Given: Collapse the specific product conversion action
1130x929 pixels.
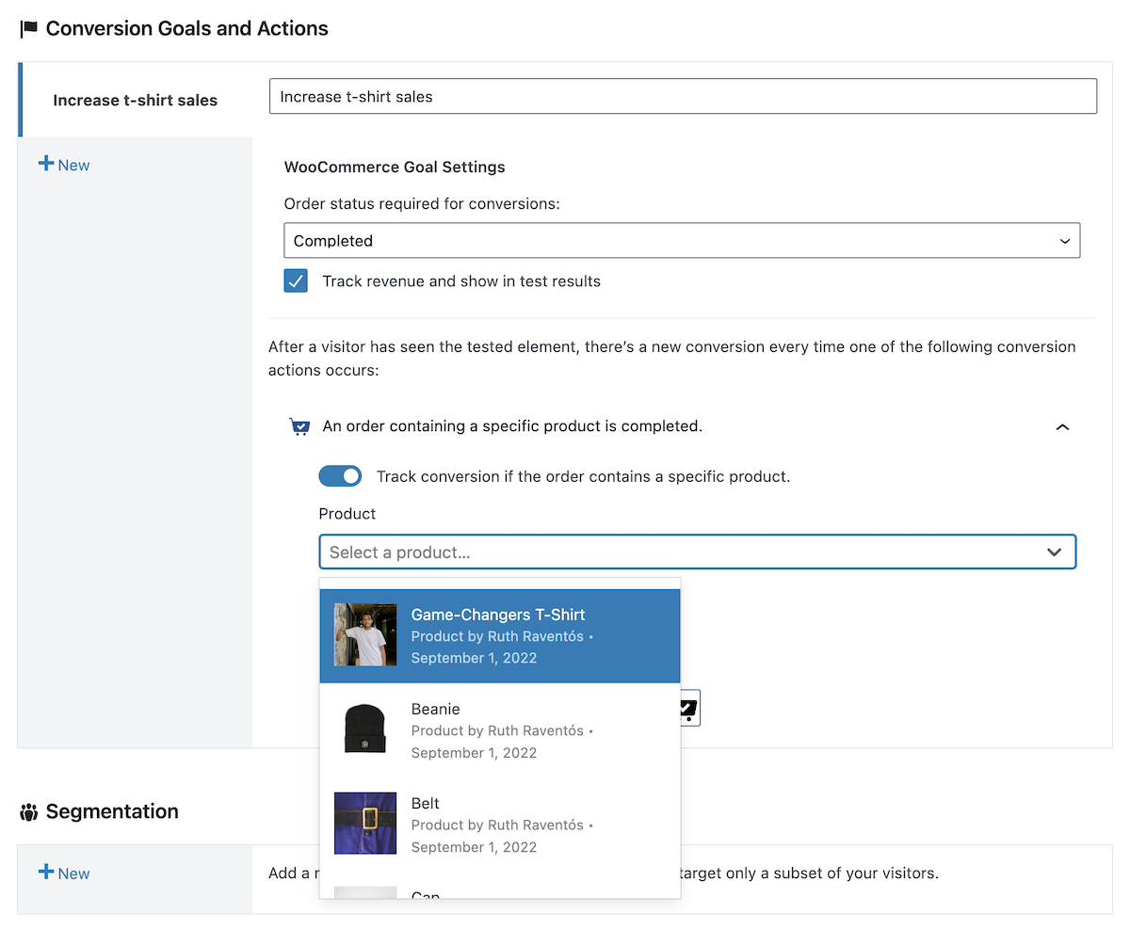Looking at the screenshot, I should click(x=1062, y=426).
